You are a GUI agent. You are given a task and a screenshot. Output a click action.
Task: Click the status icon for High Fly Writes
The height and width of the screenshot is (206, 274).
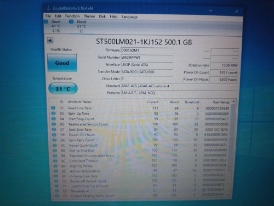tap(55, 166)
